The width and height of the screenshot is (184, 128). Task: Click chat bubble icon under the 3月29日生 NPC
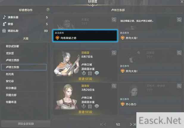click(x=97, y=106)
